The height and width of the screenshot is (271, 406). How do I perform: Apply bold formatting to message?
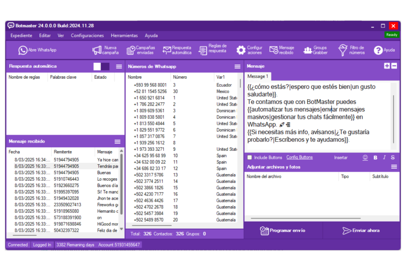click(375, 158)
